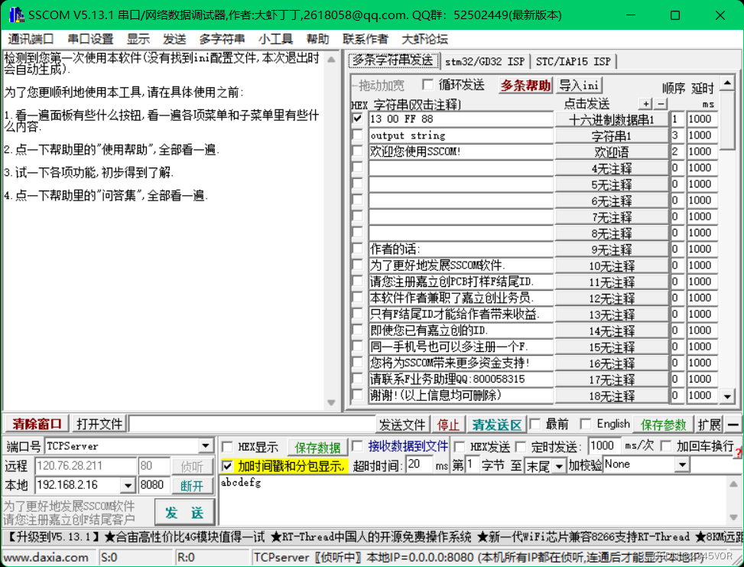Viewport: 744px width, 567px height.
Task: Click the multi-string list scroll up arrow
Action: pos(727,84)
